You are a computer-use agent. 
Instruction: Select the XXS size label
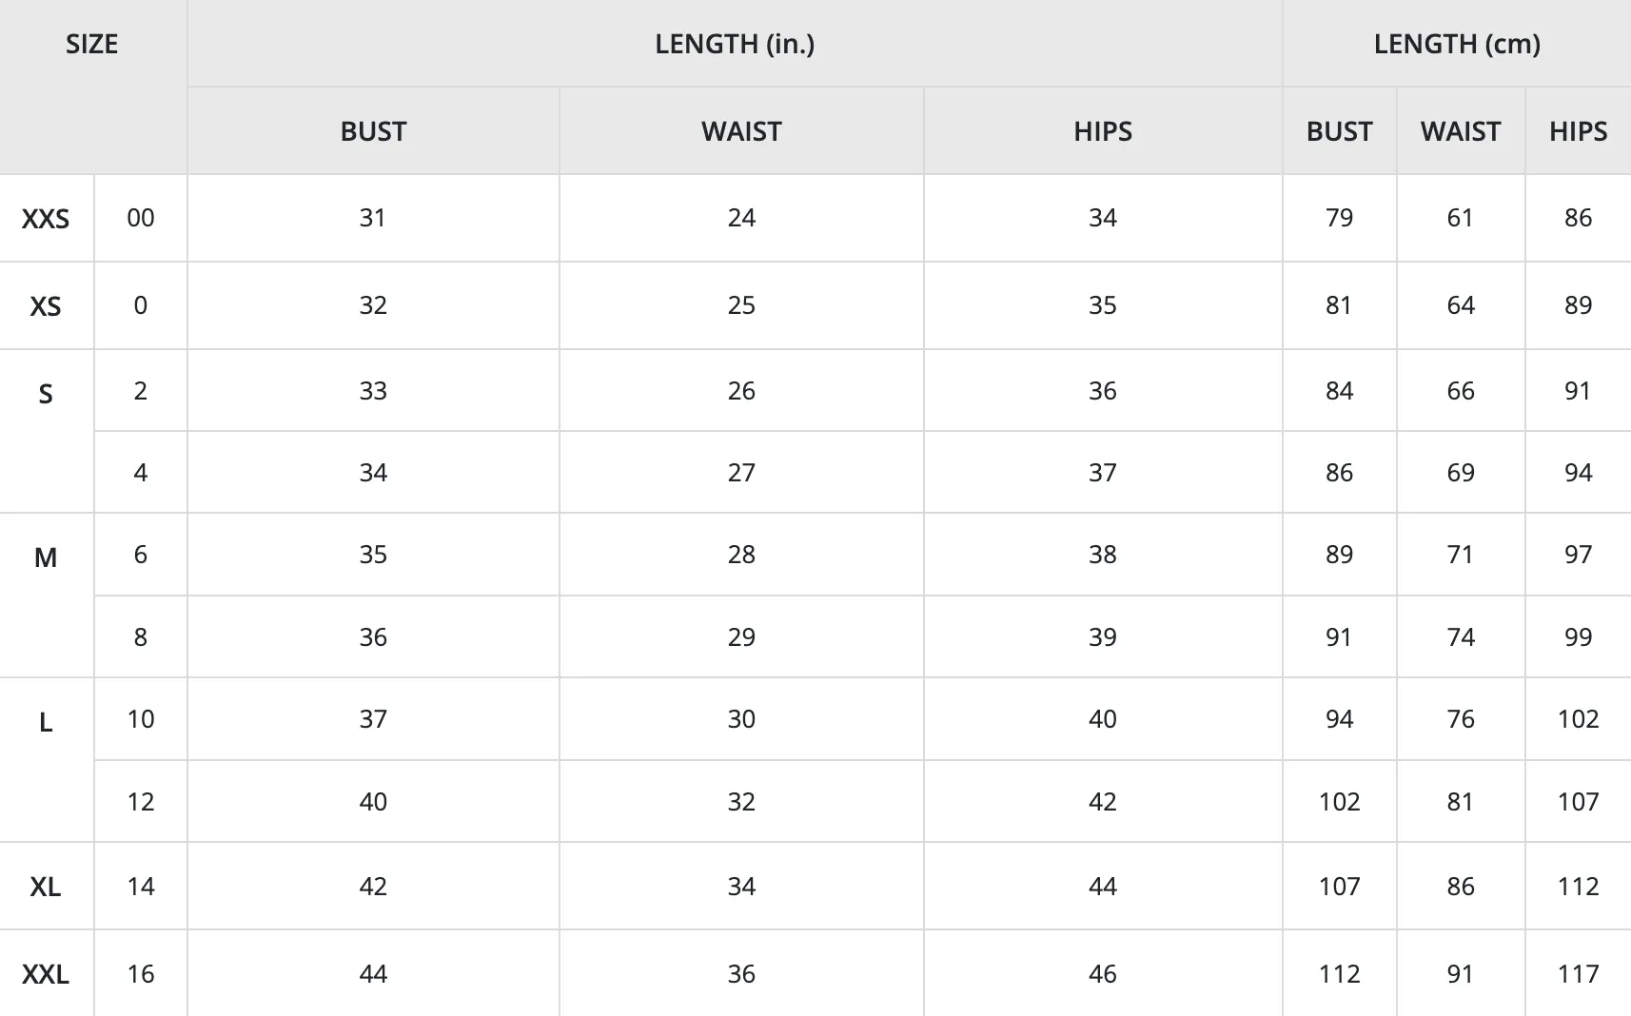click(x=46, y=219)
